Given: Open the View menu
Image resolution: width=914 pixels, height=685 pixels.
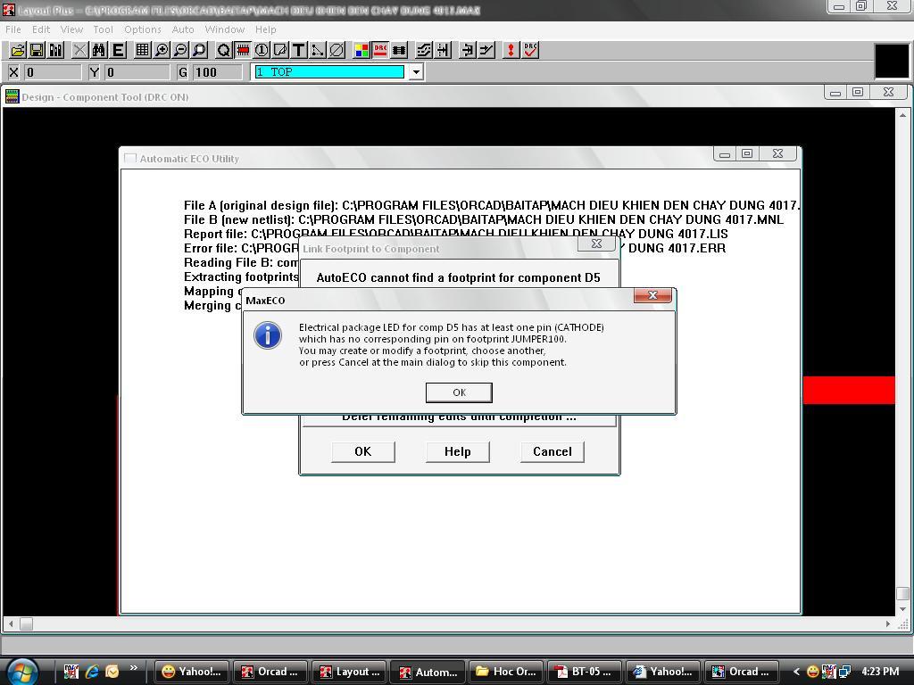Looking at the screenshot, I should tap(71, 29).
